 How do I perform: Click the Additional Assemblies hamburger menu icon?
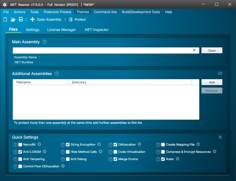[220, 73]
